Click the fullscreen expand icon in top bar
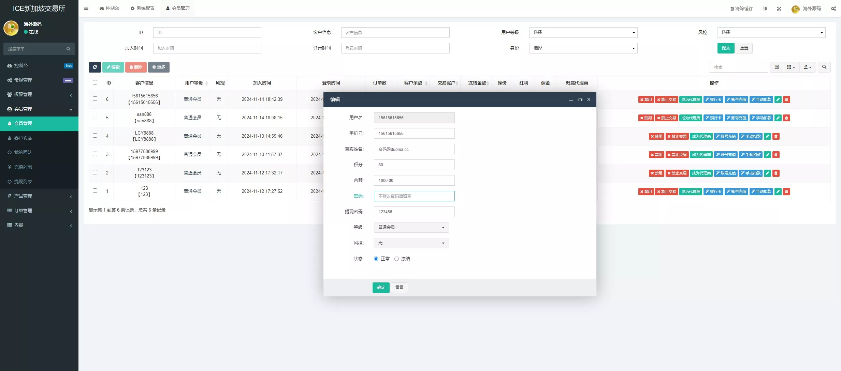Image resolution: width=841 pixels, height=371 pixels. (x=779, y=8)
